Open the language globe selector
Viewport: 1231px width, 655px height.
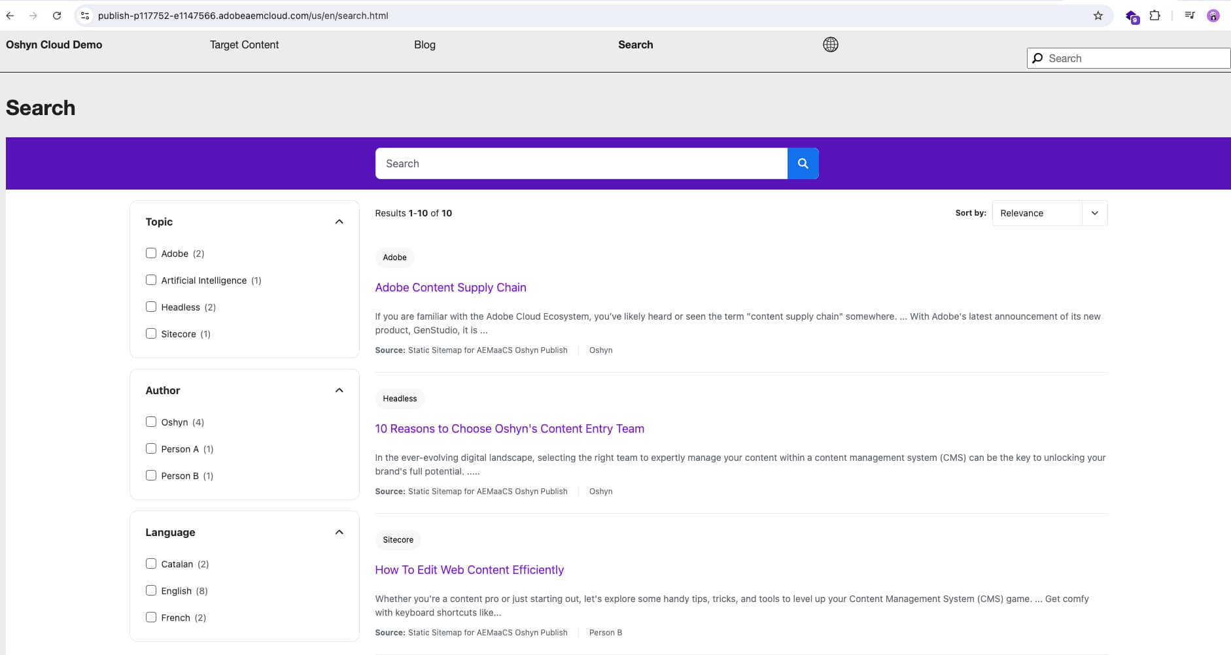(x=829, y=44)
